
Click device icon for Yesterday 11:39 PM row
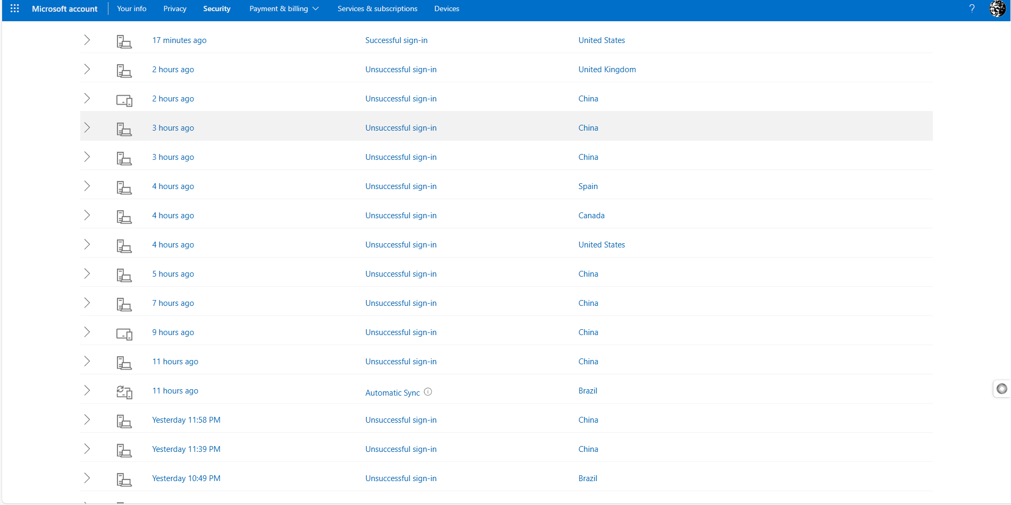click(x=124, y=450)
